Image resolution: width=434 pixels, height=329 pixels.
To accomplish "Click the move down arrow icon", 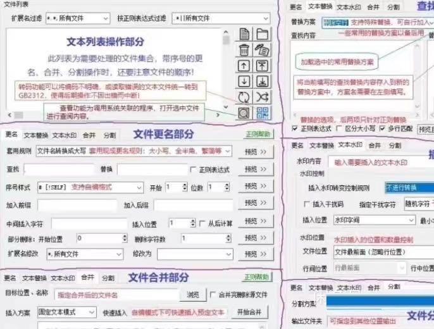I will coord(244,82).
